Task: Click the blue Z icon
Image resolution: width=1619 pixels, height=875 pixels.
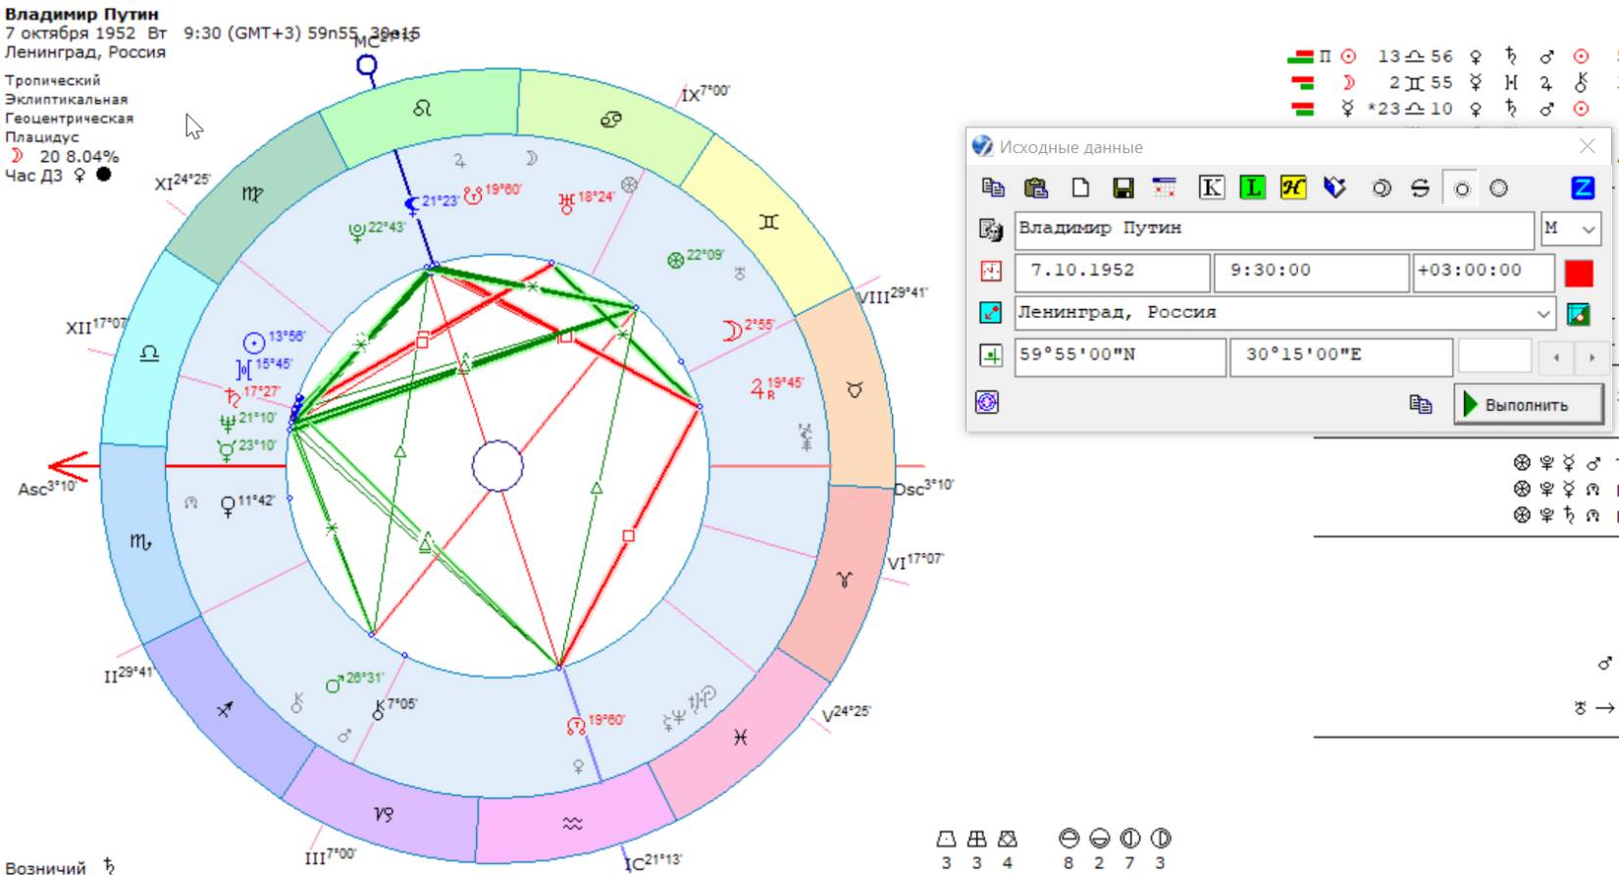Action: pyautogui.click(x=1582, y=188)
